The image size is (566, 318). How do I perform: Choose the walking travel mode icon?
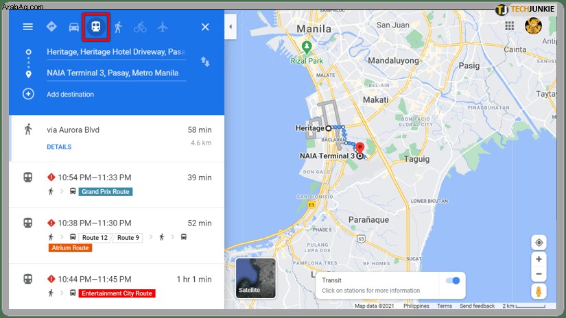(x=118, y=27)
